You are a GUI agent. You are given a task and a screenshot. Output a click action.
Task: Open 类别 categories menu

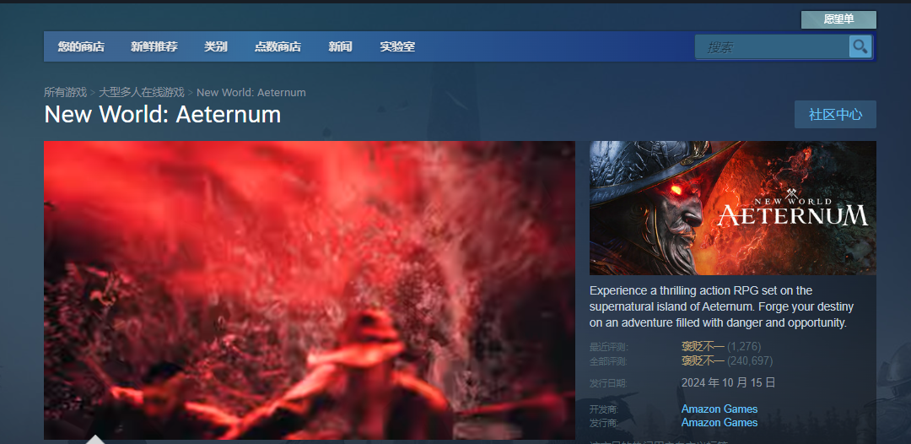click(x=216, y=47)
